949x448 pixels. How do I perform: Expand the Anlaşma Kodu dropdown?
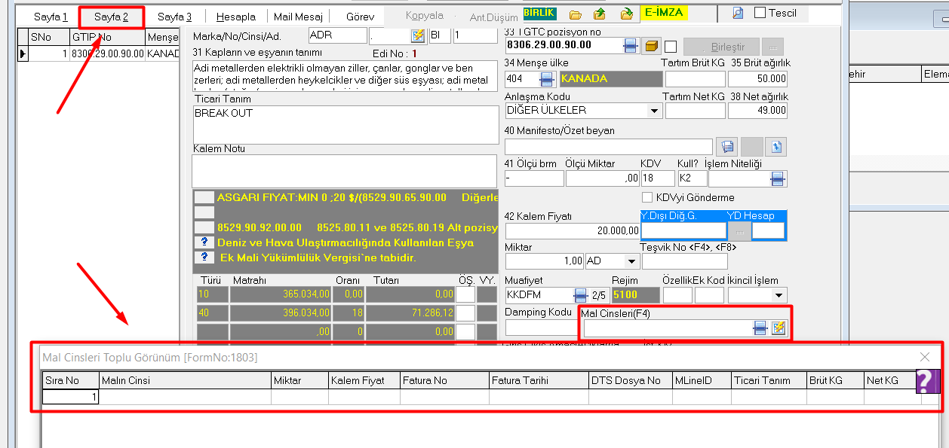(x=653, y=111)
